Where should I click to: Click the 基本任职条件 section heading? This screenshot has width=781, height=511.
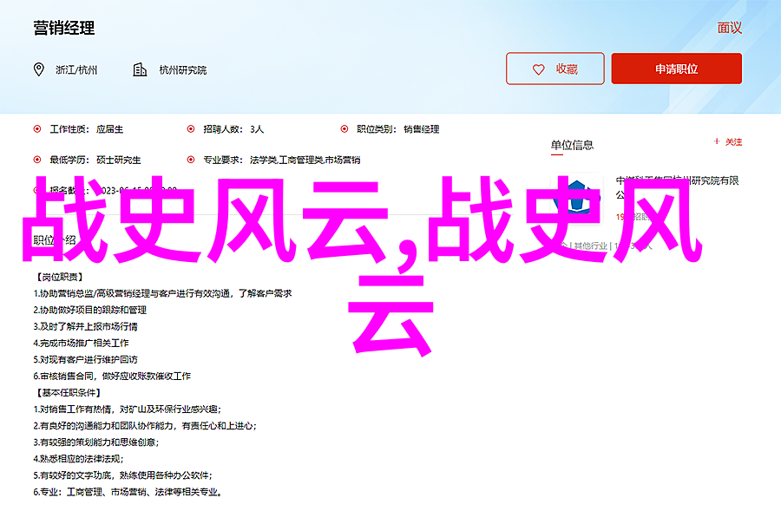click(x=68, y=392)
